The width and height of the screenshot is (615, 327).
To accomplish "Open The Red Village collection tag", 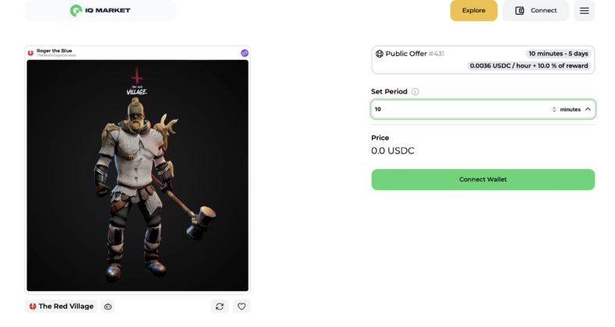I will [x=61, y=306].
